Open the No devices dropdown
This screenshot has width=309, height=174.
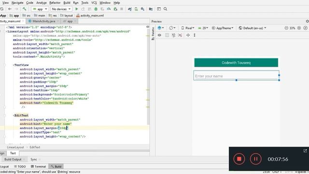tap(61, 9)
